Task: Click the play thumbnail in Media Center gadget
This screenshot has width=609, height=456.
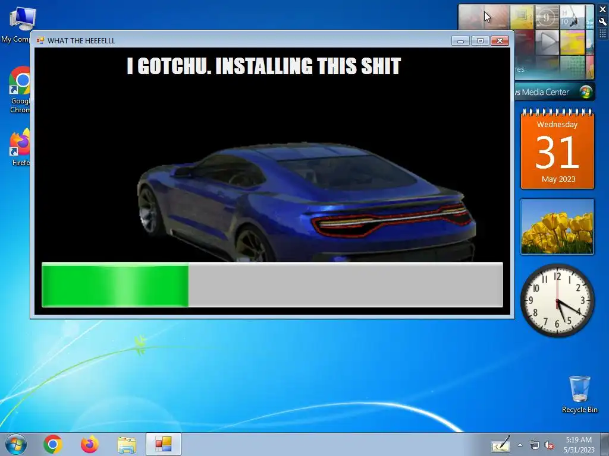Action: pos(547,42)
